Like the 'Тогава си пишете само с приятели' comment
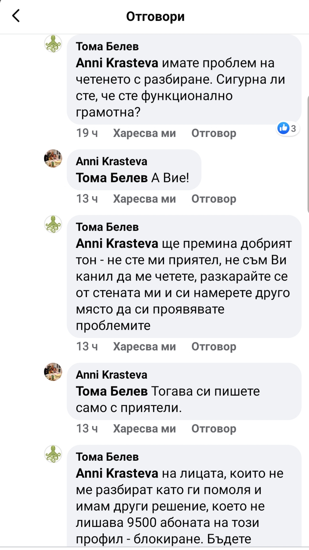This screenshot has width=309, height=550. click(144, 429)
